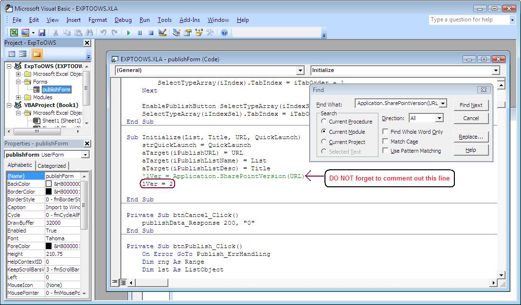Select Sheet1 (Sheet1) in project tree
The height and width of the screenshot is (305, 521).
click(61, 121)
